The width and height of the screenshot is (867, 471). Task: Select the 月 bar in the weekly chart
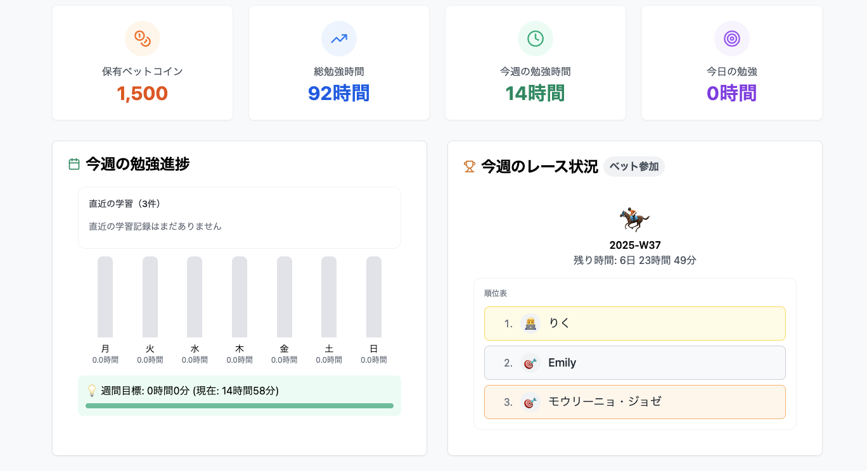point(105,296)
